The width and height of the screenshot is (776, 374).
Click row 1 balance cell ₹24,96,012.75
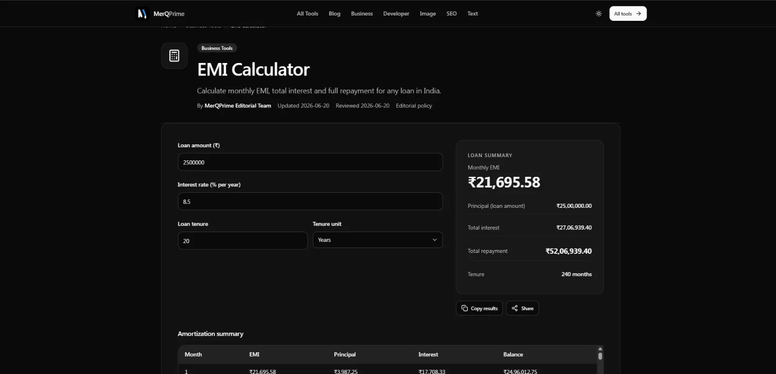coord(520,372)
